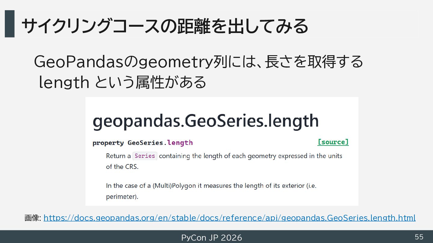Screen dimensions: 433x243
Task: Click the dark accent bar beside the title
Action: click(10, 24)
